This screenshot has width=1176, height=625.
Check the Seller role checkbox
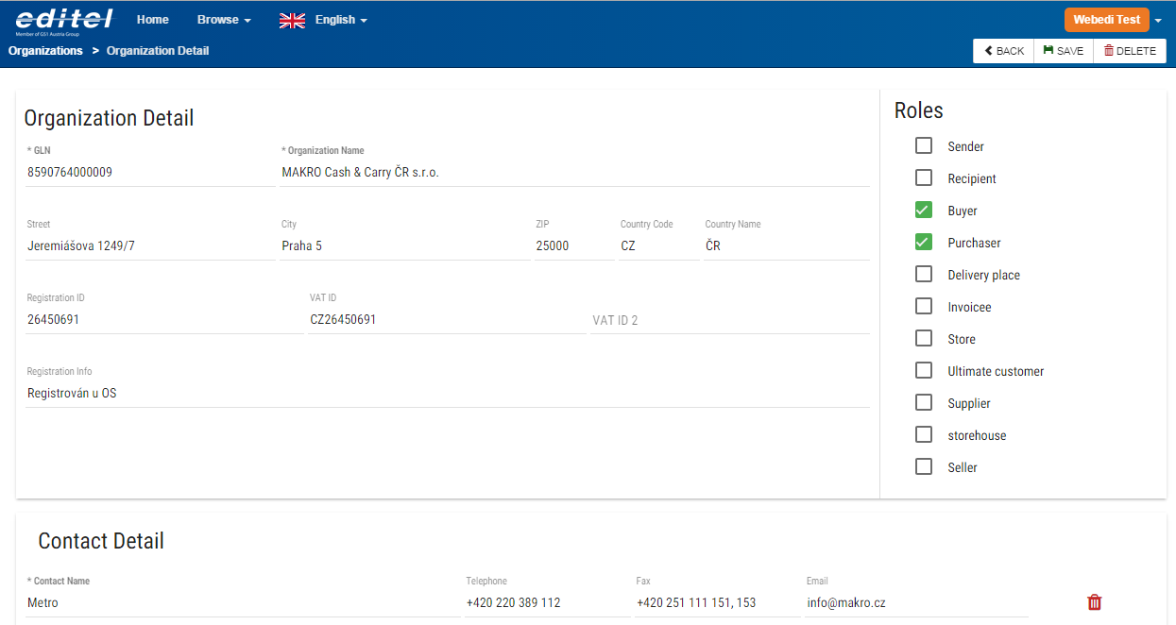[x=924, y=466]
